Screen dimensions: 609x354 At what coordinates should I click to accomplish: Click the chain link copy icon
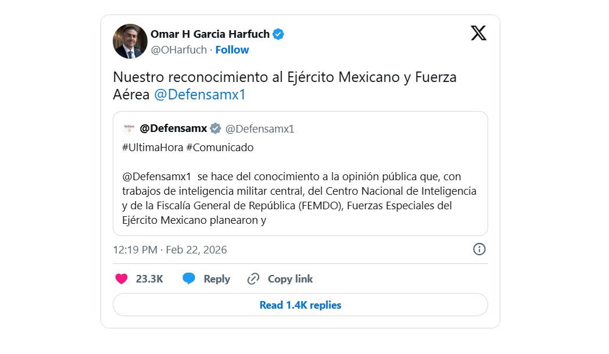pyautogui.click(x=253, y=279)
